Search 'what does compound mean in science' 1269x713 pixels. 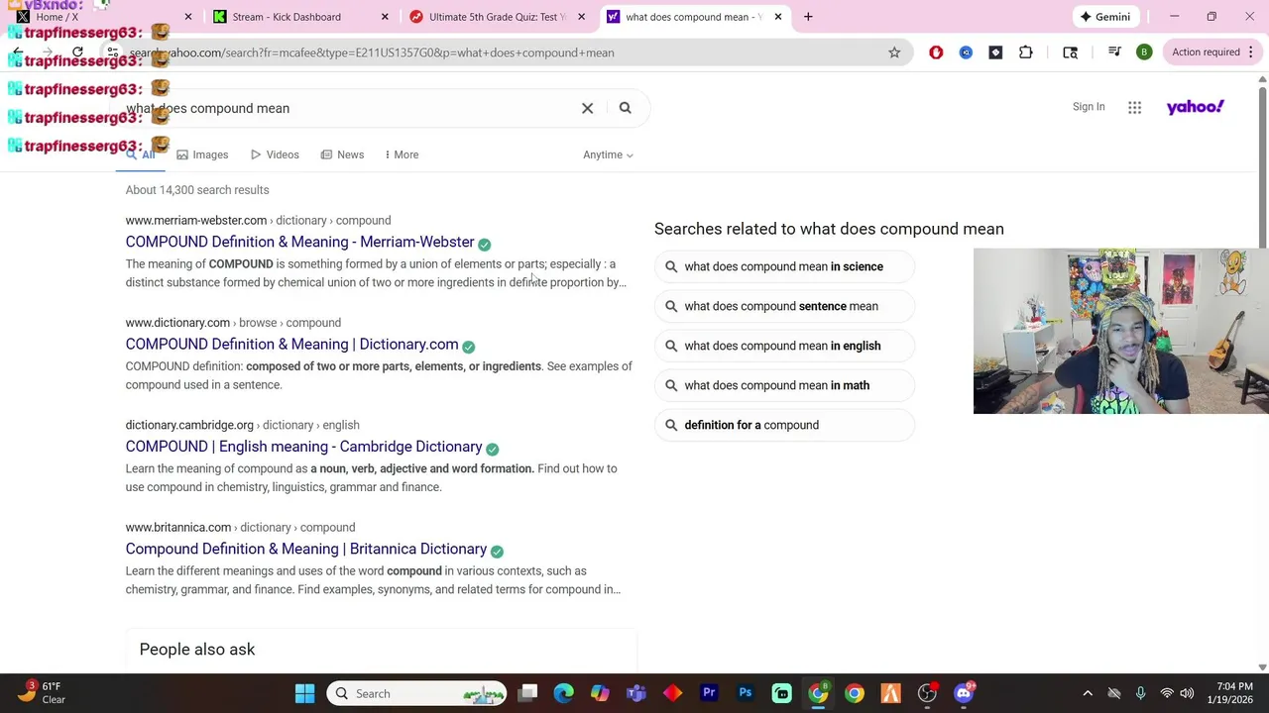pos(783,266)
